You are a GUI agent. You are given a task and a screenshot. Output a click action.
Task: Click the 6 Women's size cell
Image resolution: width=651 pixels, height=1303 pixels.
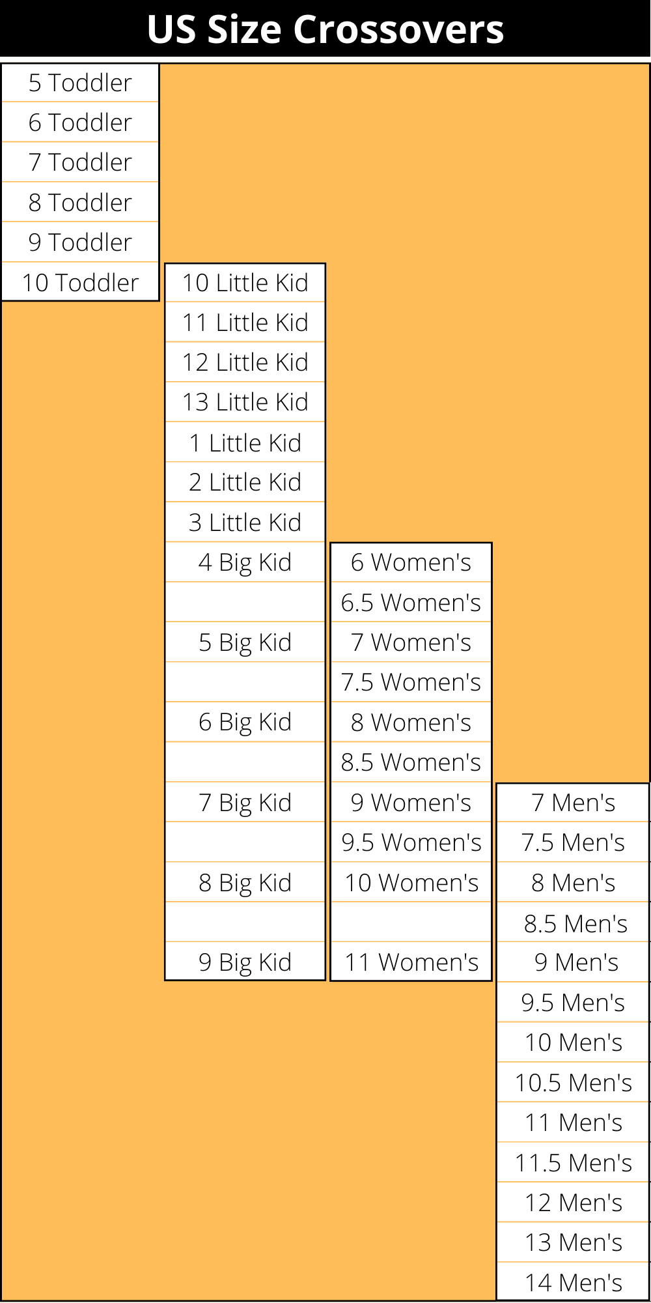coord(411,562)
